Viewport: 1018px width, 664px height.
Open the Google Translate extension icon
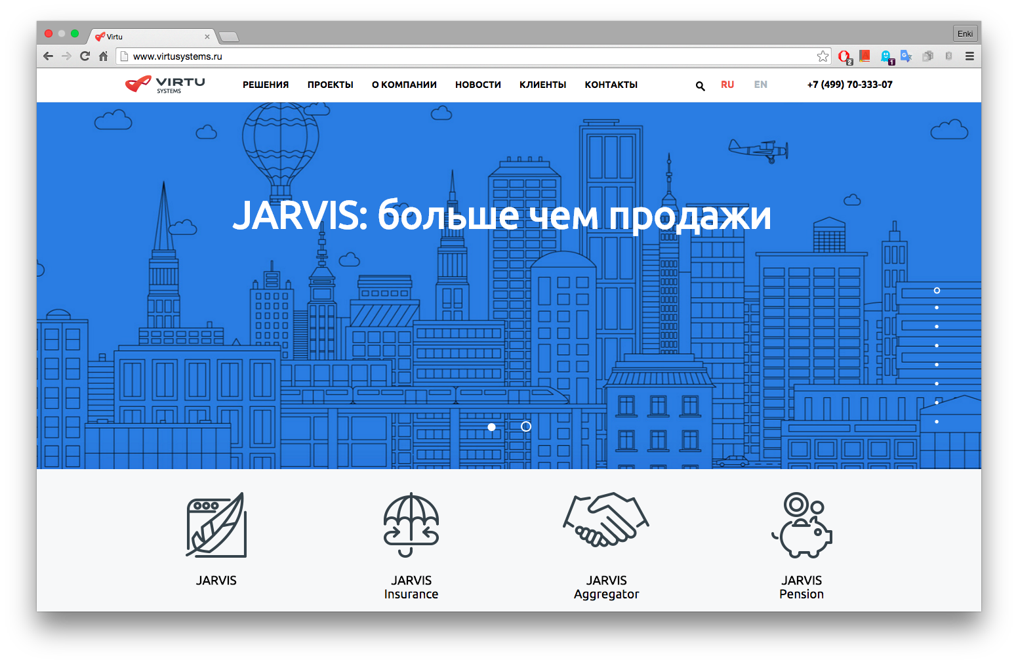click(x=906, y=56)
